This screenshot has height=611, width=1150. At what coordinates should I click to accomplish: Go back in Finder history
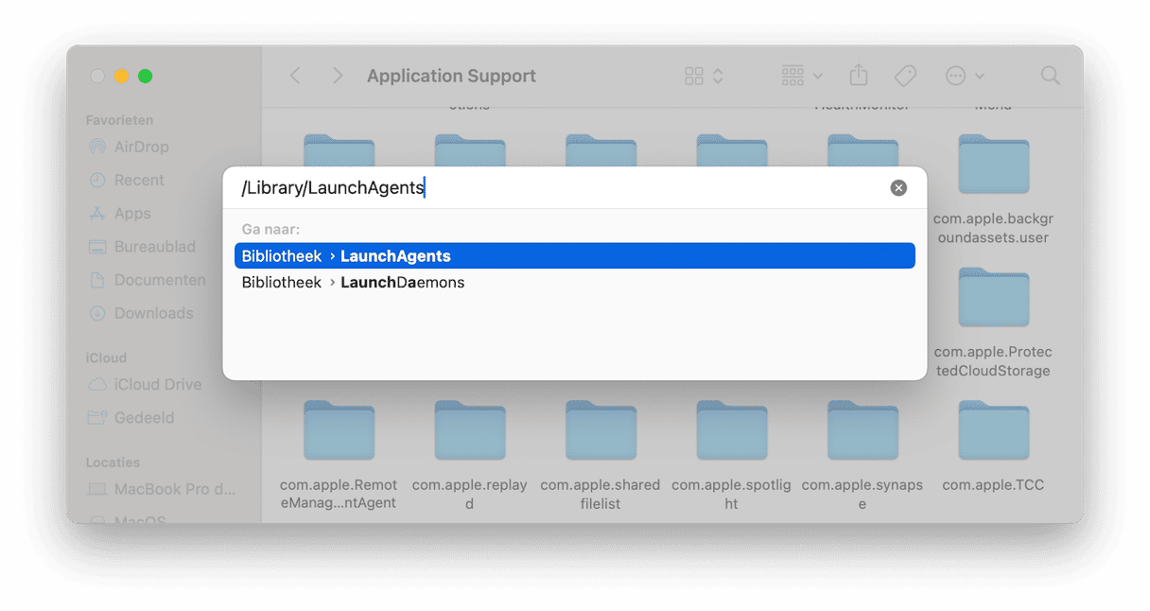(295, 76)
